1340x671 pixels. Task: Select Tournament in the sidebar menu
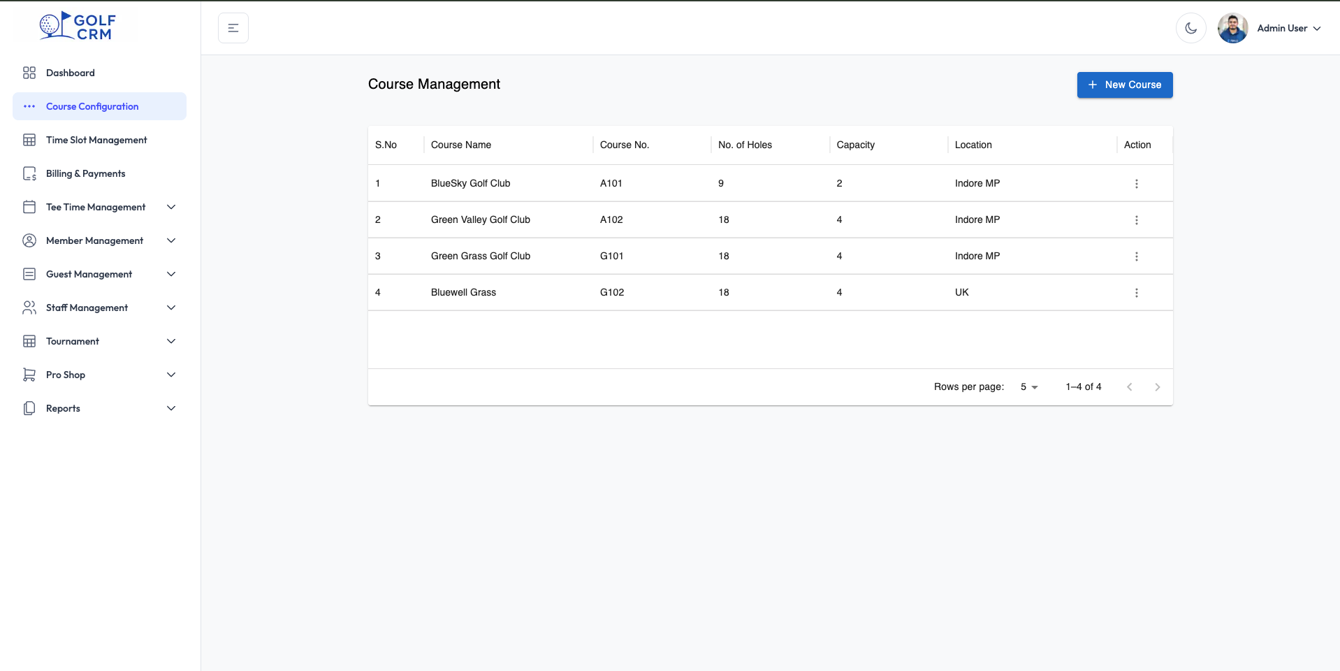coord(73,341)
